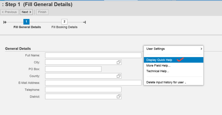This screenshot has width=222, height=115.
Task: Click roadmap step 2 marker
Action: point(64,22)
